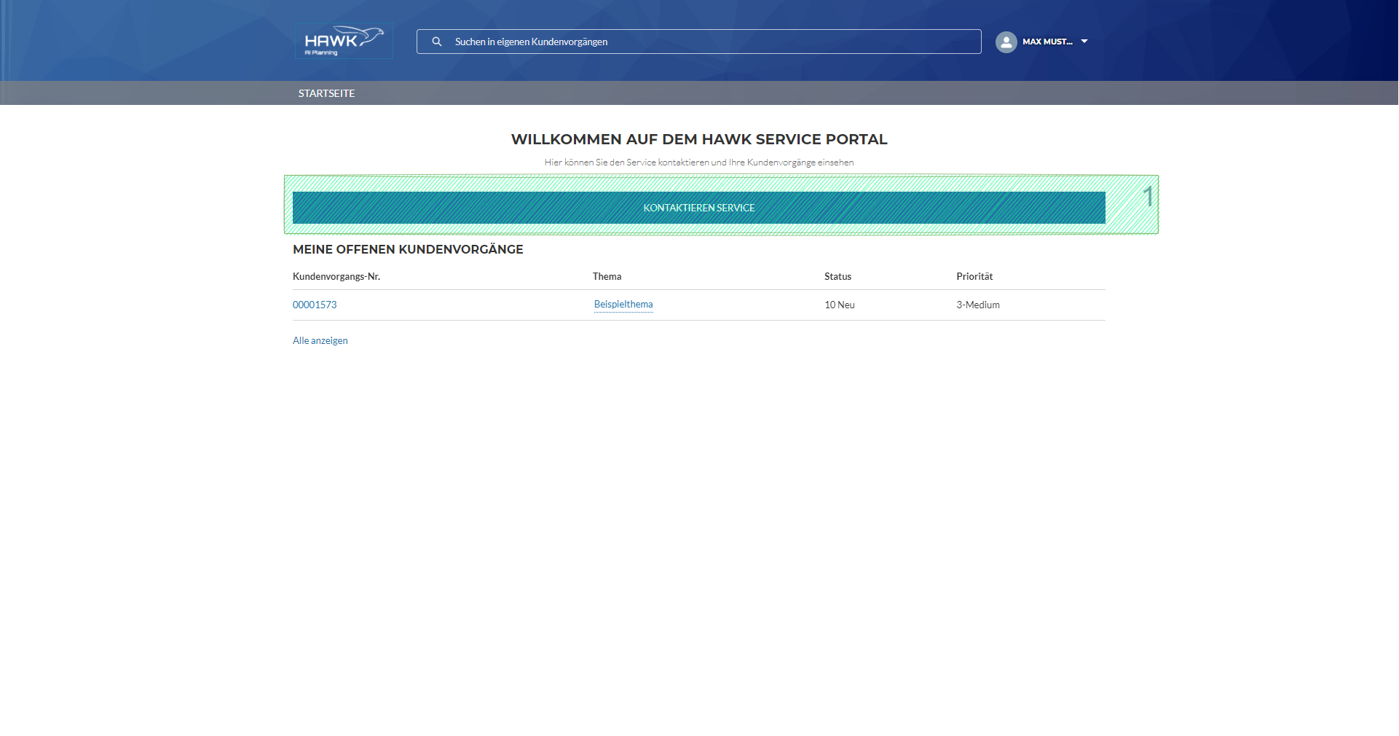Open case number 00001573

click(x=315, y=305)
